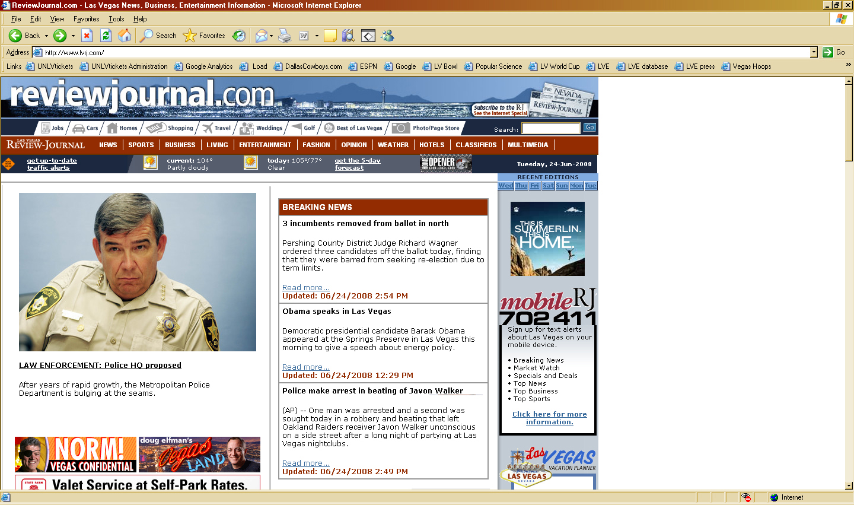Click here for more mobile RJ information

(x=550, y=418)
